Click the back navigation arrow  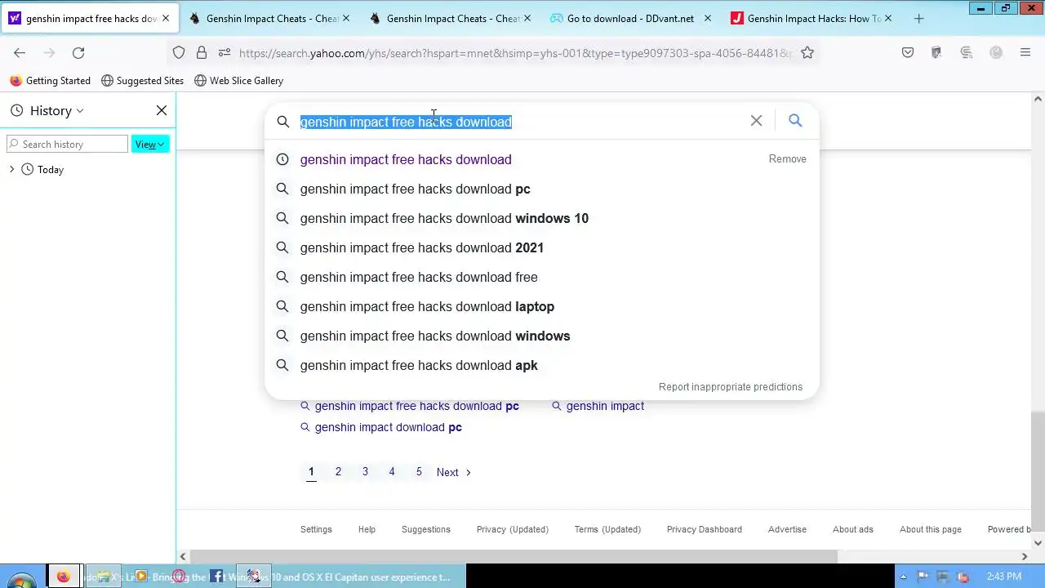[x=20, y=52]
